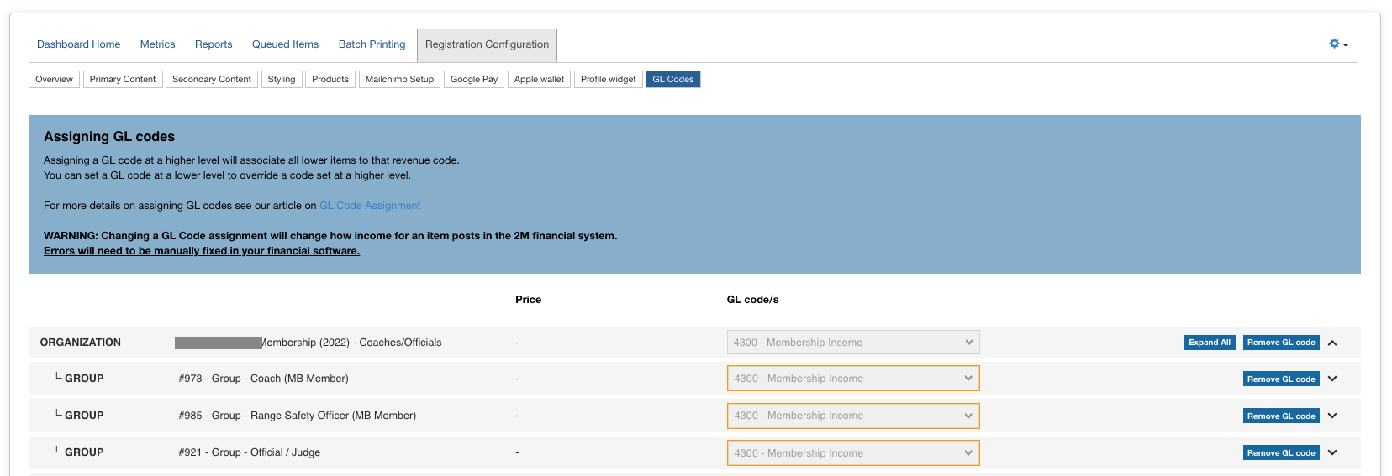Open GL code dropdown for Coach group
This screenshot has width=1392, height=476.
coord(852,379)
